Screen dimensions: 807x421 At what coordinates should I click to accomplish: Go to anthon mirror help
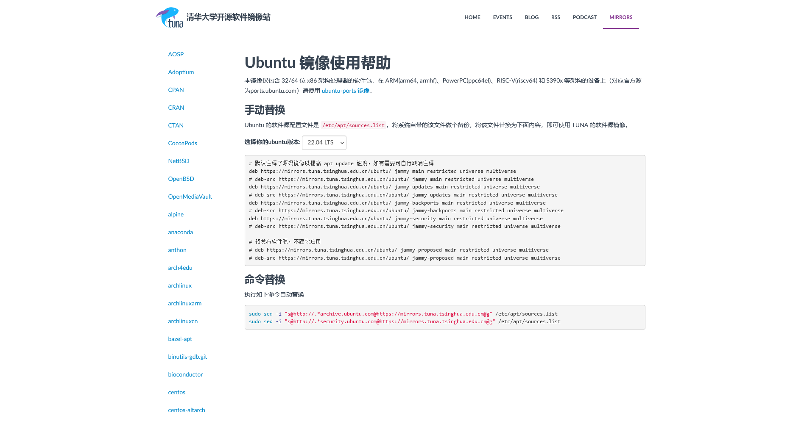point(177,250)
